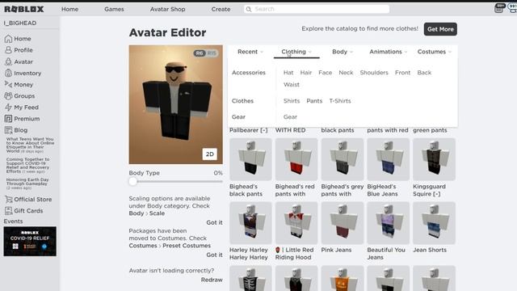Select Bighead's black pants thumbnail
Viewport: 517px width, 291px height.
250,159
